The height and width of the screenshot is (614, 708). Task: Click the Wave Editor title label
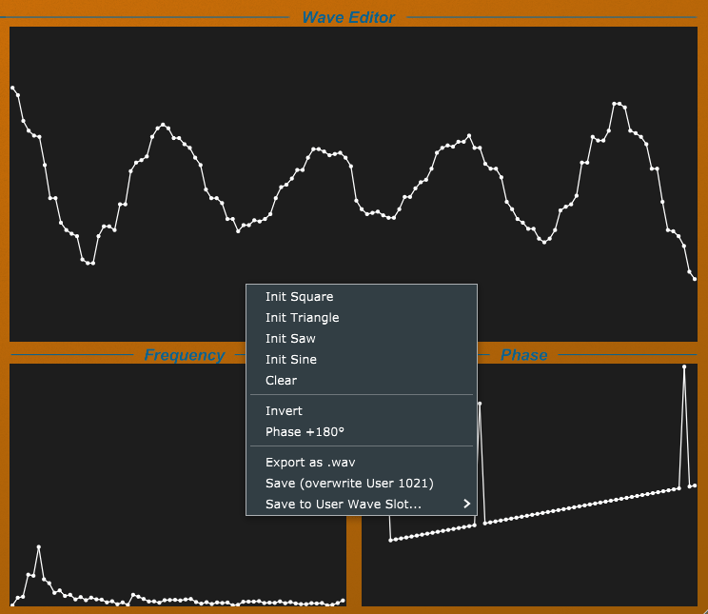(348, 17)
